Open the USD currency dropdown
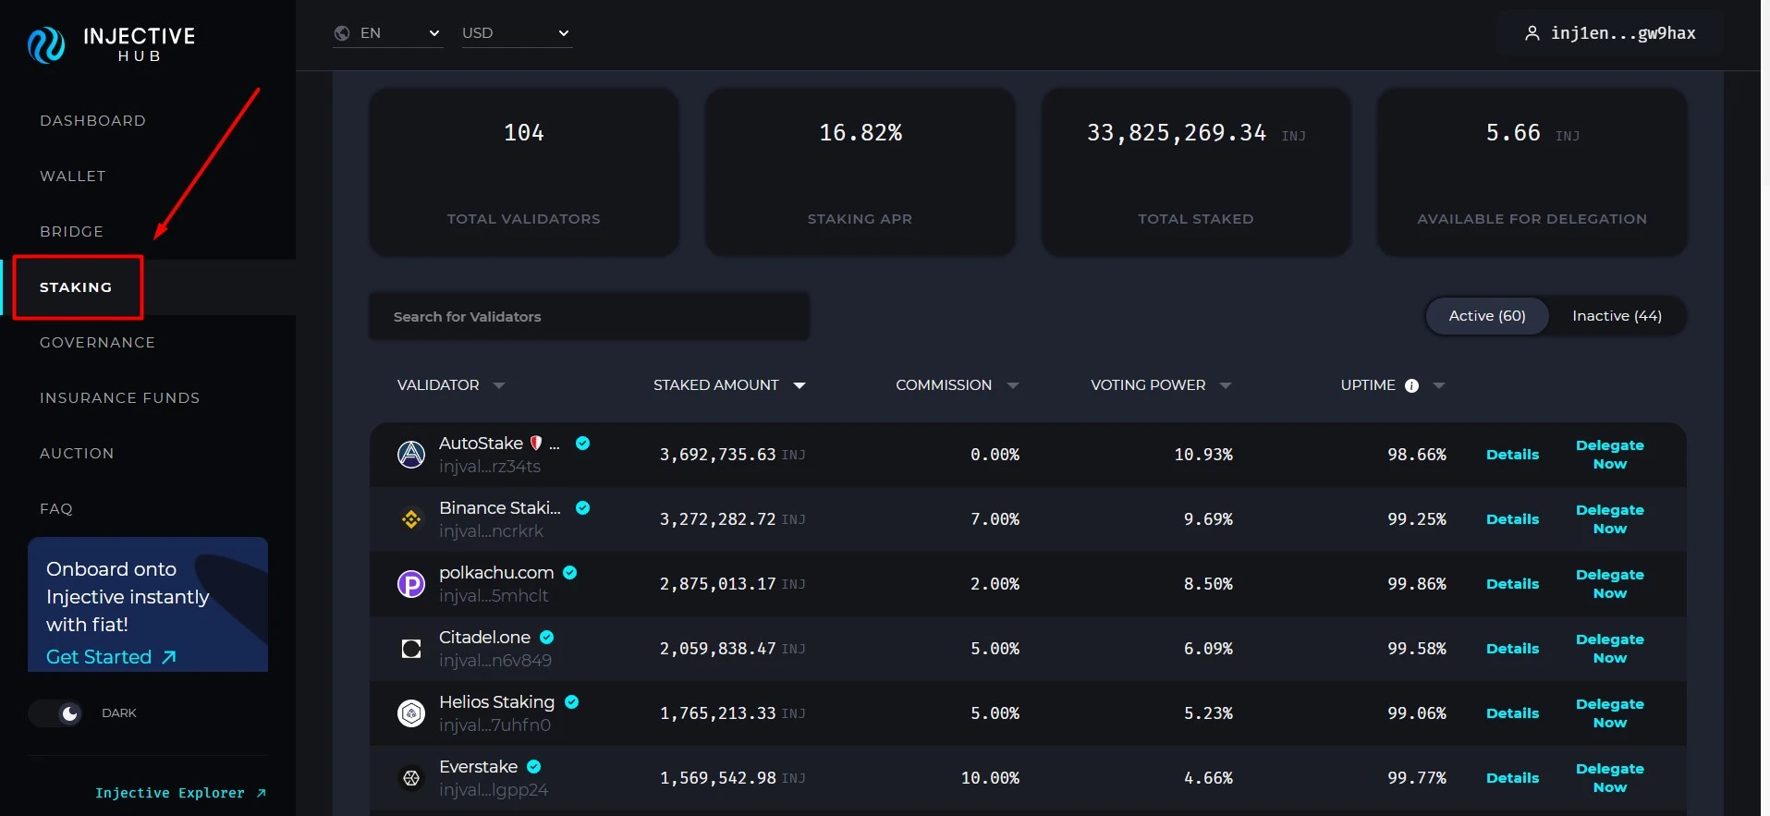This screenshot has height=816, width=1770. pos(518,33)
